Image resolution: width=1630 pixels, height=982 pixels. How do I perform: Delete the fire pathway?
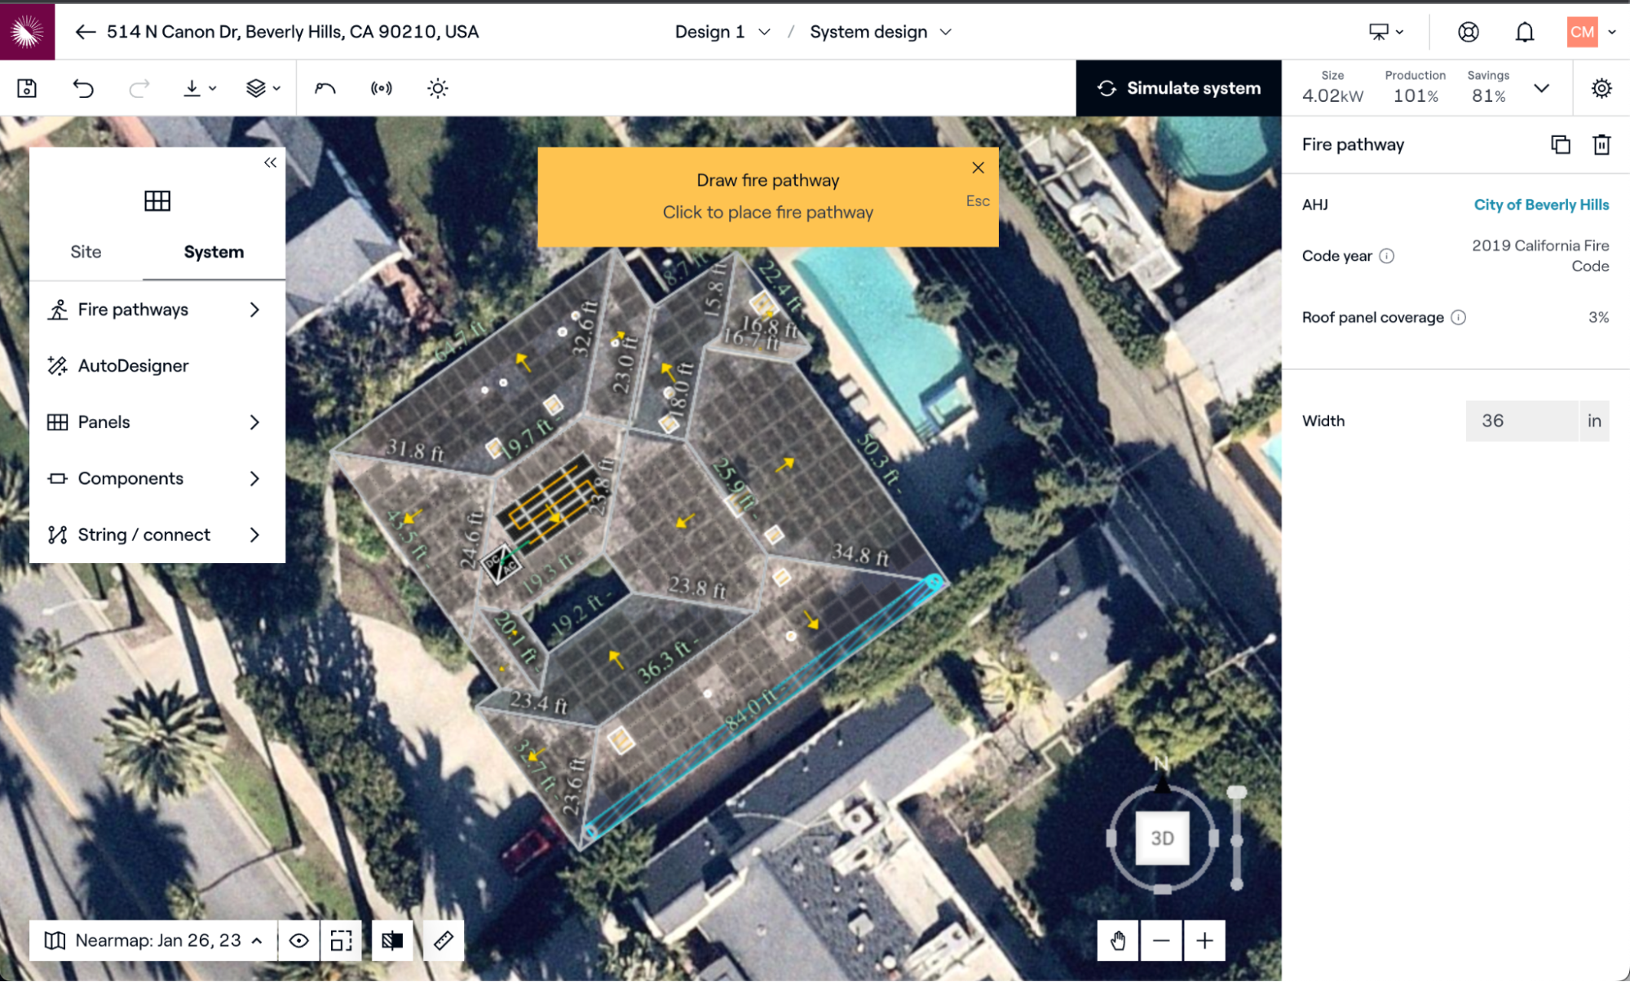click(1601, 144)
